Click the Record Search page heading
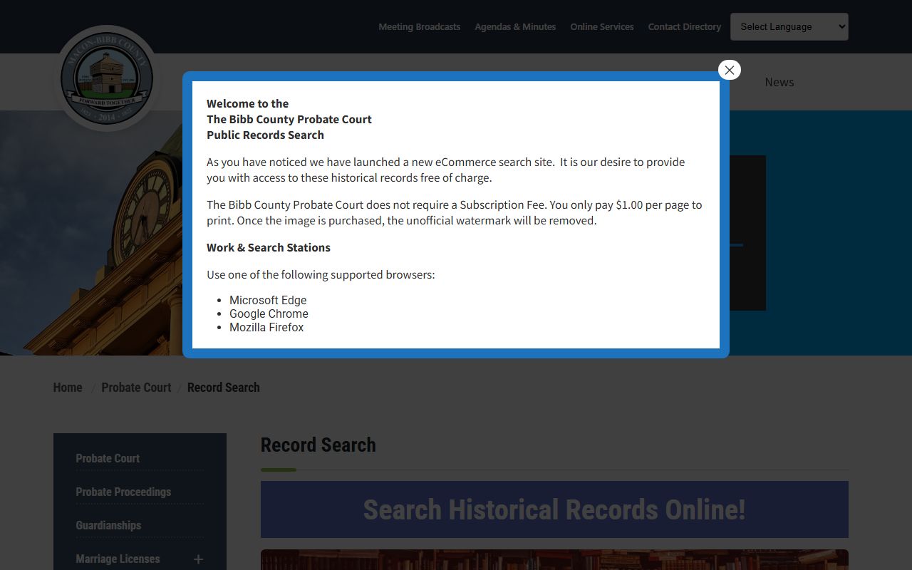This screenshot has width=912, height=570. pos(318,445)
